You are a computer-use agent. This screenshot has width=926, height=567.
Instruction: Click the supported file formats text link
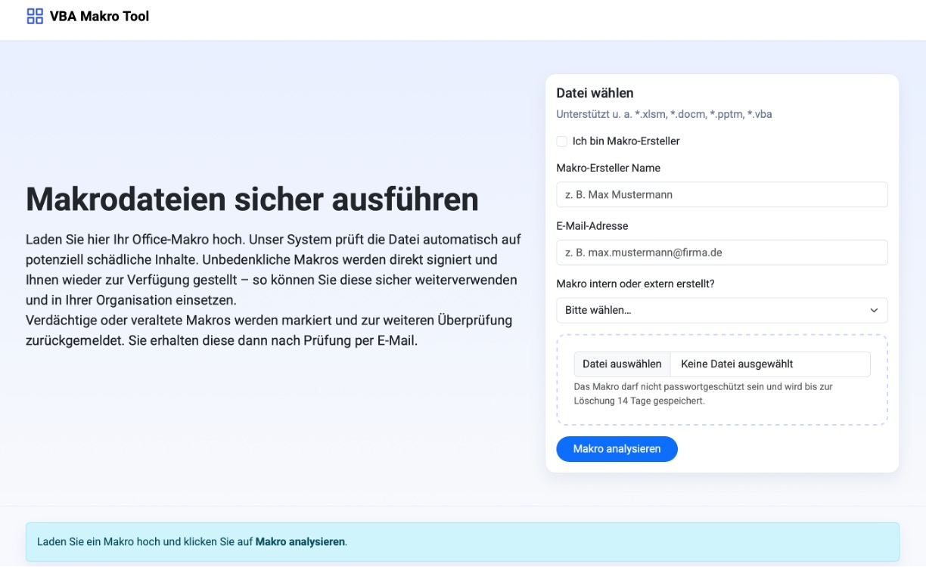(x=664, y=113)
